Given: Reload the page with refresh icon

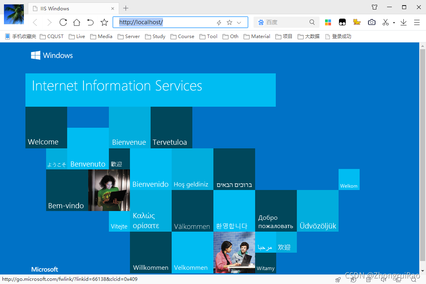Looking at the screenshot, I should point(63,22).
